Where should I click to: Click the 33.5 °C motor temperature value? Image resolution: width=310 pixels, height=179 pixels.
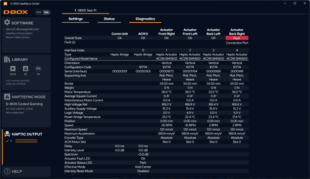click(213, 92)
